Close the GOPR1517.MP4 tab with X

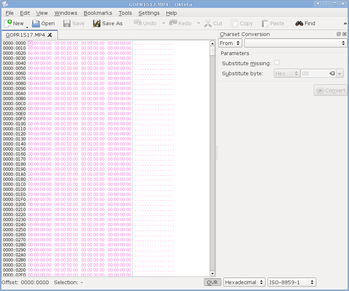[x=50, y=35]
